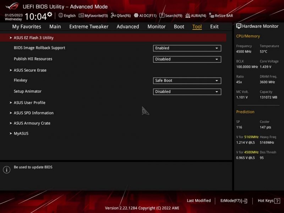Image resolution: width=284 pixels, height=213 pixels.
Task: Click the 5169MHz Heavy Freq value
Action: click(267, 143)
